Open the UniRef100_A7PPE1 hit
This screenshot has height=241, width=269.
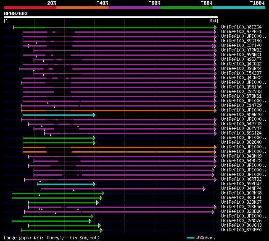click(x=241, y=32)
